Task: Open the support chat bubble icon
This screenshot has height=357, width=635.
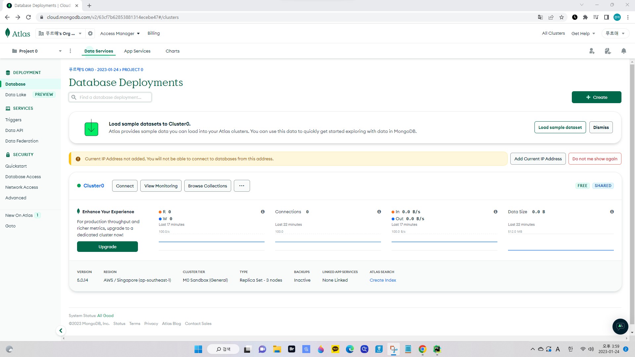Action: point(620,327)
